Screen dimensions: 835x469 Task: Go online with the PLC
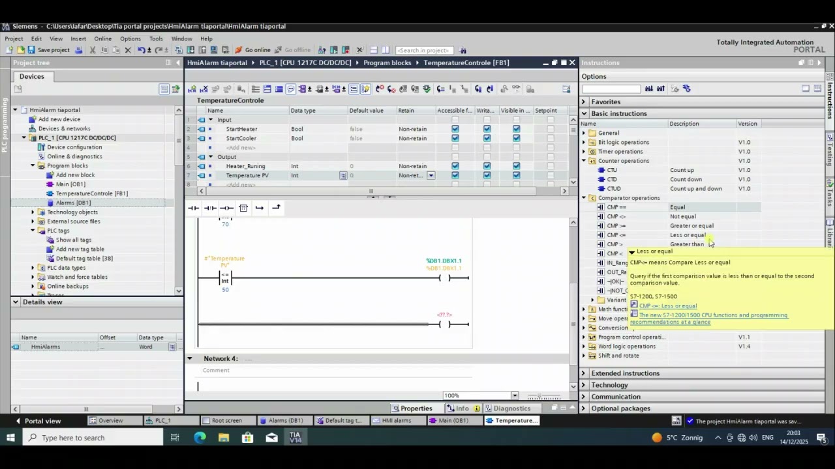[x=253, y=50]
